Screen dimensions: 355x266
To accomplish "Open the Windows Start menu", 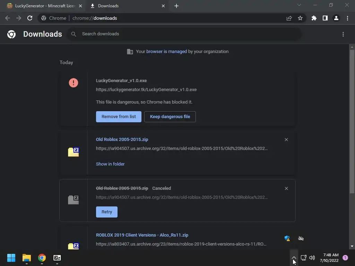I will (x=11, y=258).
